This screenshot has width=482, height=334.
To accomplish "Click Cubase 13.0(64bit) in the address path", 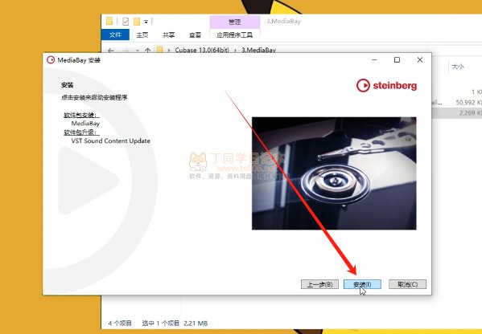I will (x=202, y=50).
